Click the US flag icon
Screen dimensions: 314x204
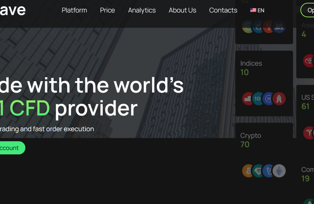(x=253, y=10)
